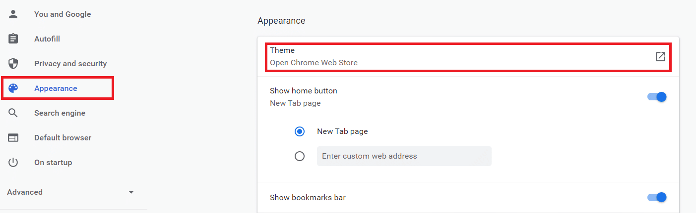The height and width of the screenshot is (213, 696).
Task: Open the Autofill settings page
Action: point(47,39)
